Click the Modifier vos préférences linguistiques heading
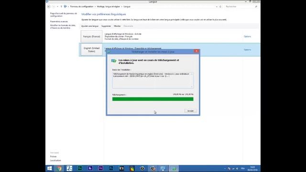Screen dimensions: 306x172 click(104, 14)
